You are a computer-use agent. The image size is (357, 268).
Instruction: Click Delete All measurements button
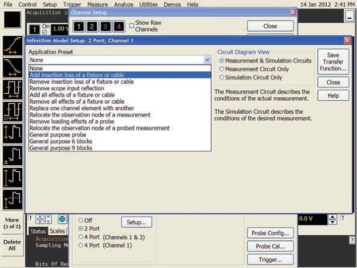point(12,245)
